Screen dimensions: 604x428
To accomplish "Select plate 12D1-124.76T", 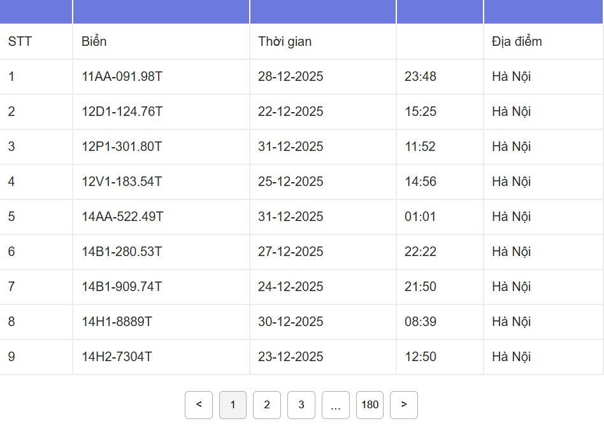I will click(x=122, y=112).
